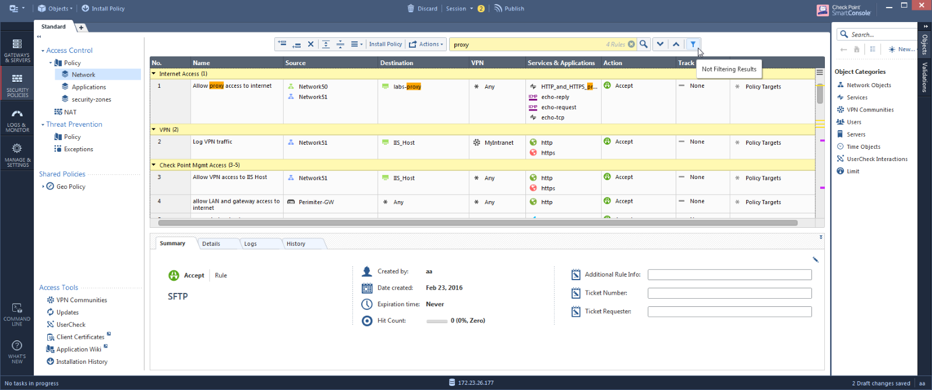Viewport: 932px width, 390px height.
Task: Collapse the Access Control tree section
Action: click(43, 51)
